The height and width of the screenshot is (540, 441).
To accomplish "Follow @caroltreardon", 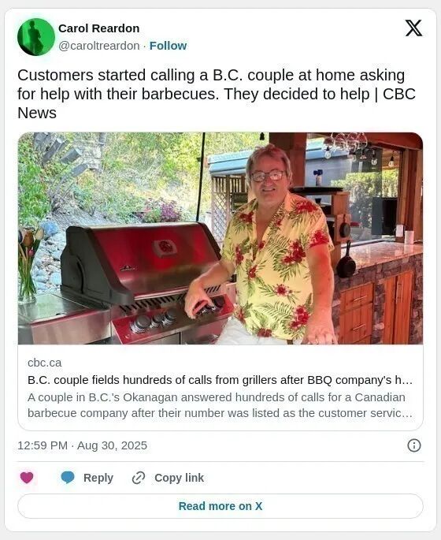I will point(168,46).
